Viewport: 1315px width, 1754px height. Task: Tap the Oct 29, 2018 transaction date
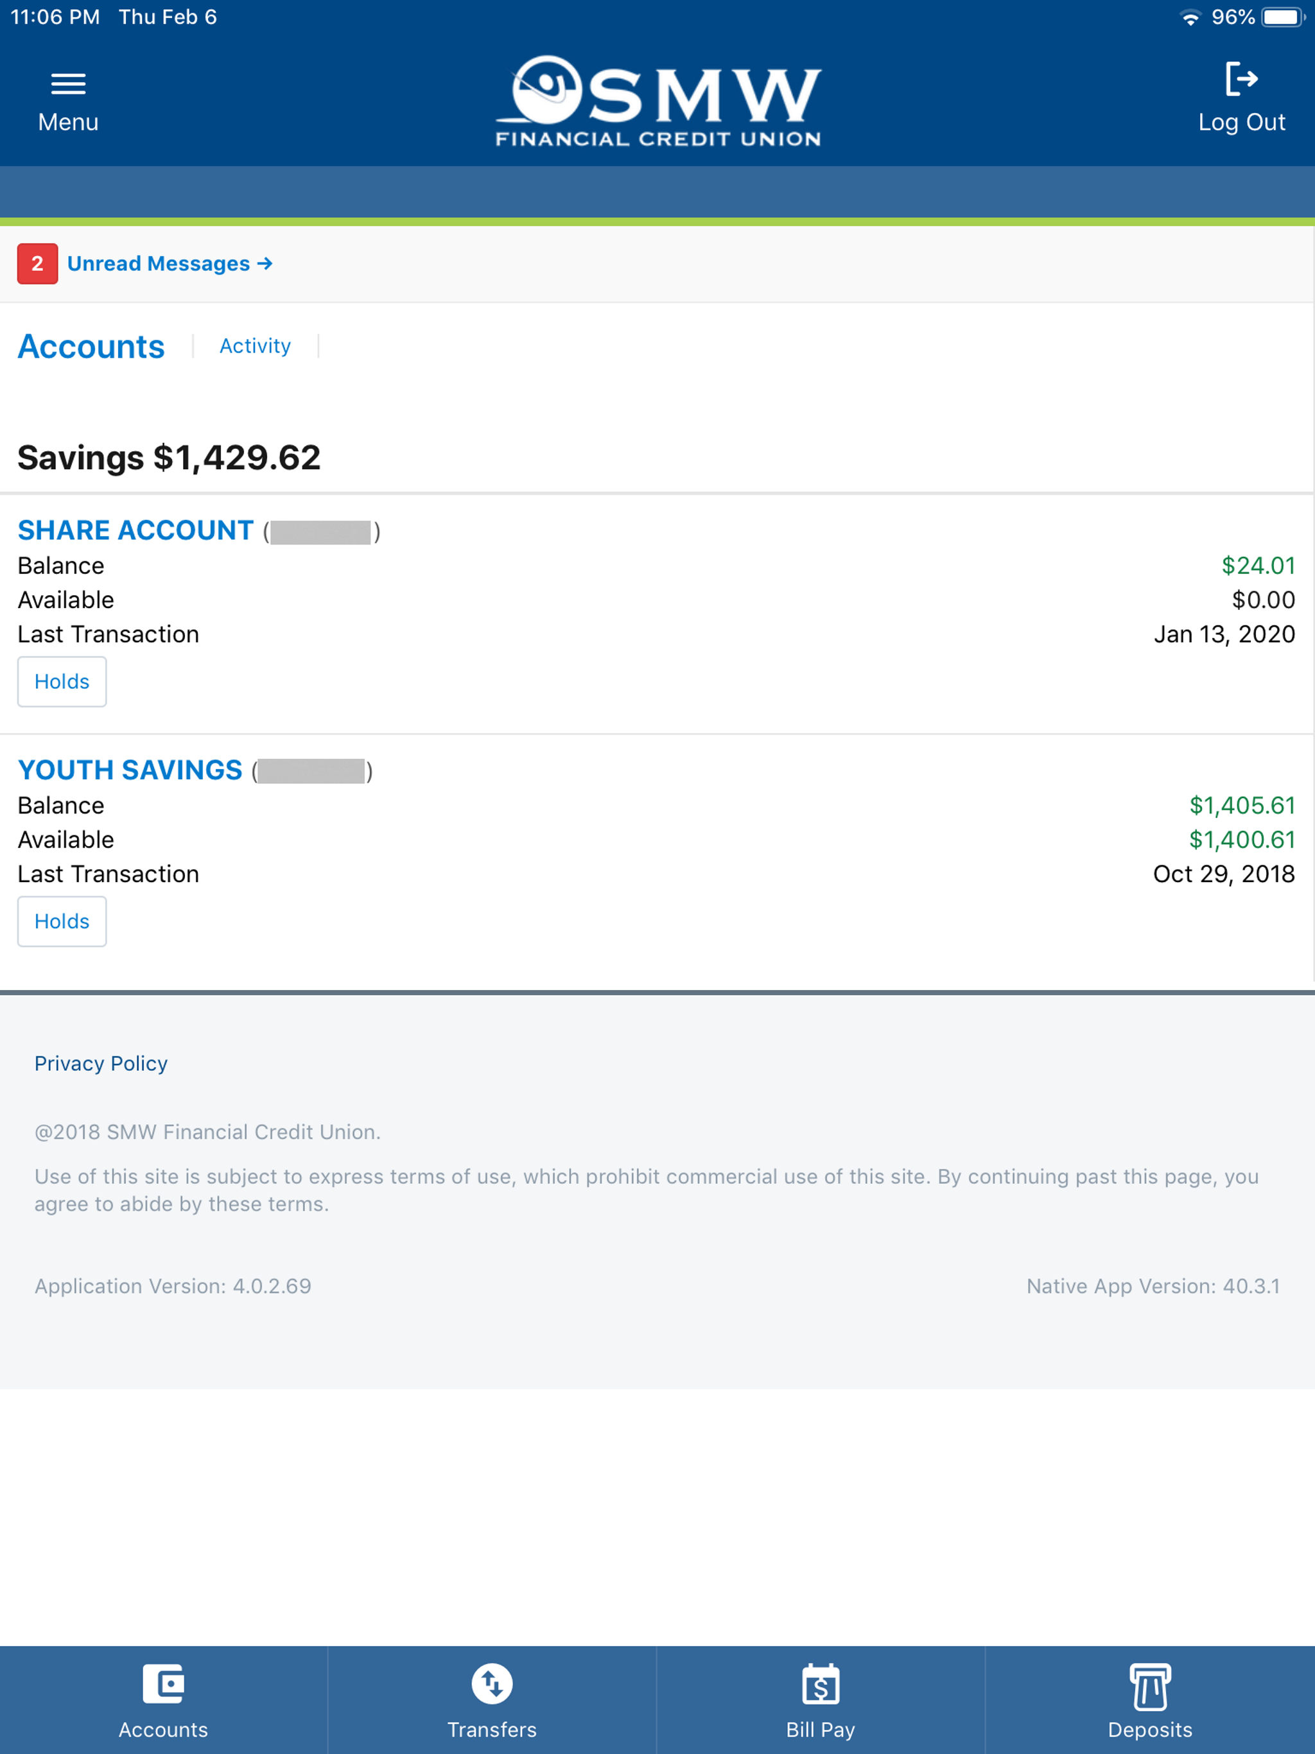(x=1224, y=874)
